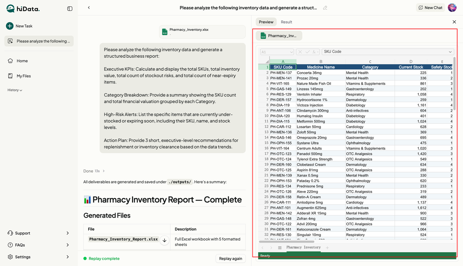Select the Pharmacy Inventory sheet tab
This screenshot has height=266, width=463.
tap(303, 248)
